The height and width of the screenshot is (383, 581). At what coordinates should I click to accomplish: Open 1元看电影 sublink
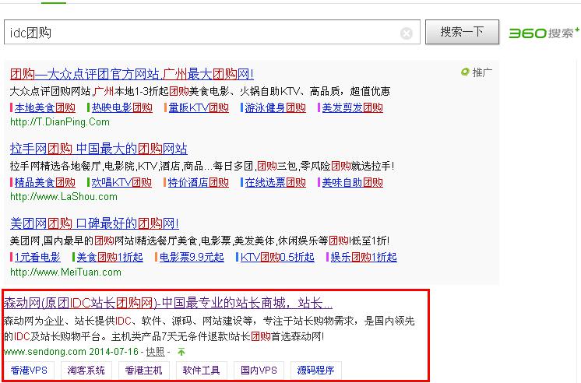click(37, 257)
